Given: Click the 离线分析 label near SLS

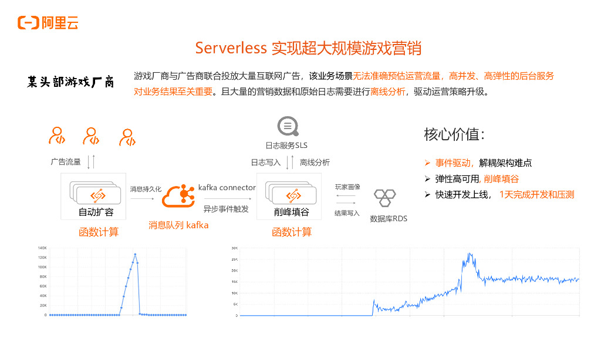Looking at the screenshot, I should click(315, 163).
